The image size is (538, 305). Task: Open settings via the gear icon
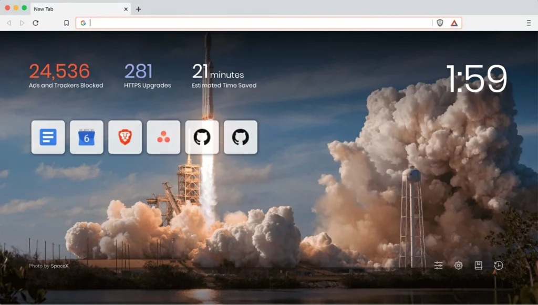coord(458,266)
